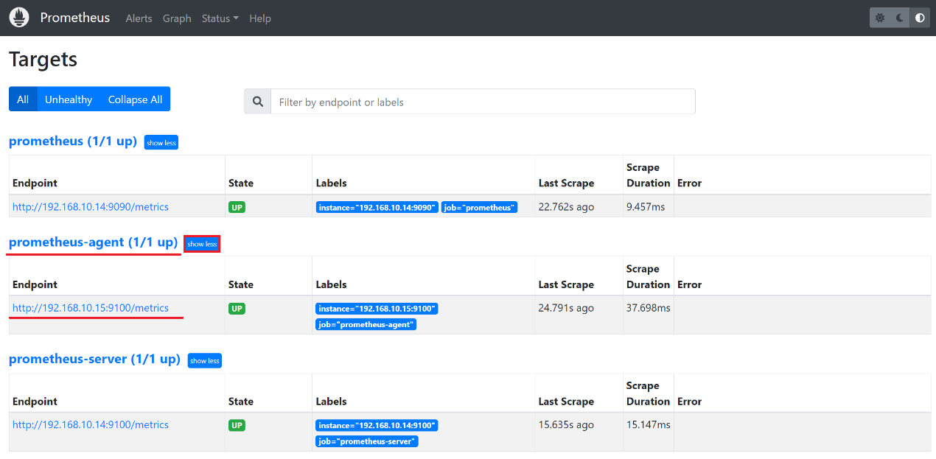This screenshot has width=936, height=459.
Task: Select auto theme half-circle contrast icon
Action: tap(920, 18)
